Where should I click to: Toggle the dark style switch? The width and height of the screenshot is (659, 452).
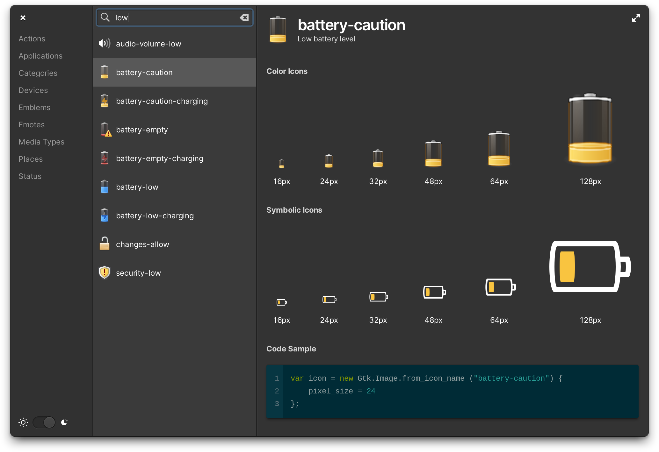(x=44, y=422)
